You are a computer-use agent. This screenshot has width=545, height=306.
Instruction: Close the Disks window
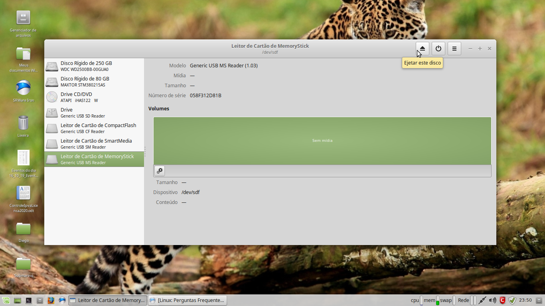pyautogui.click(x=490, y=49)
